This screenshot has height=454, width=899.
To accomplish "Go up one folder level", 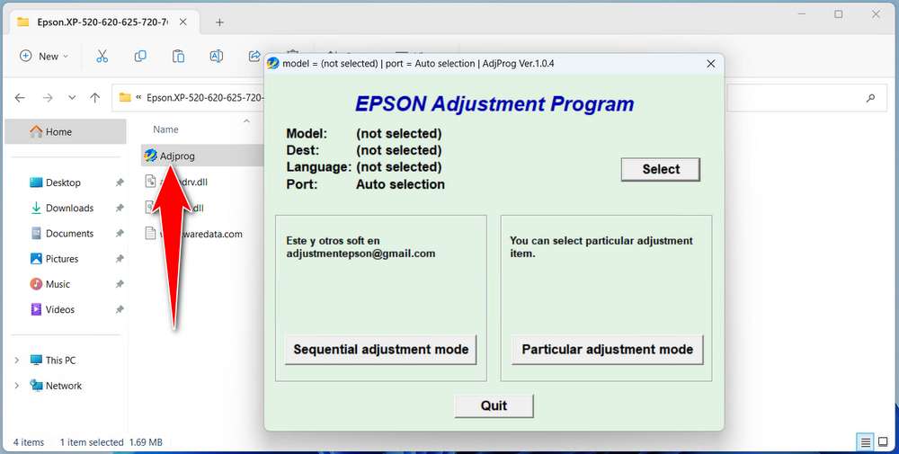I will tap(95, 98).
